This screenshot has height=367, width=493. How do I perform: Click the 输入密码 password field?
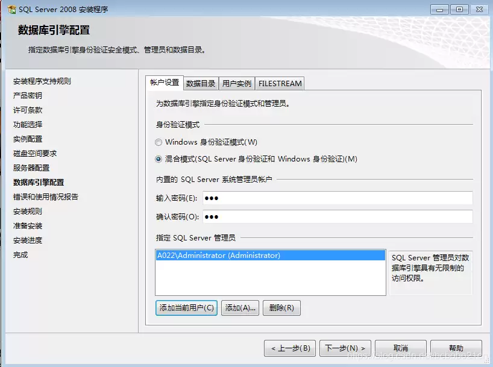click(338, 198)
